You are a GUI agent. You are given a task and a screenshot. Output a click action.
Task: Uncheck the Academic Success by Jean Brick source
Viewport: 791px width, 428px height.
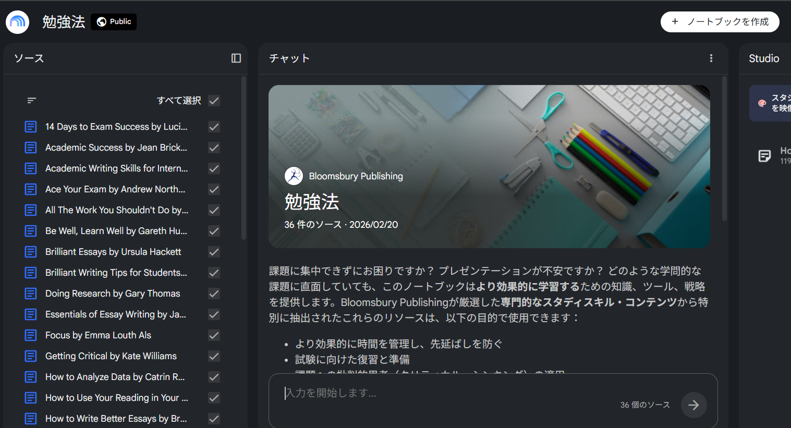tap(214, 148)
